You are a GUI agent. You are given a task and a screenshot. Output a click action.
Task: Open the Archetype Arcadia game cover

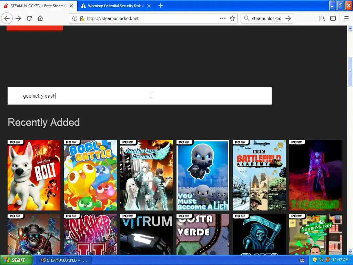147,175
